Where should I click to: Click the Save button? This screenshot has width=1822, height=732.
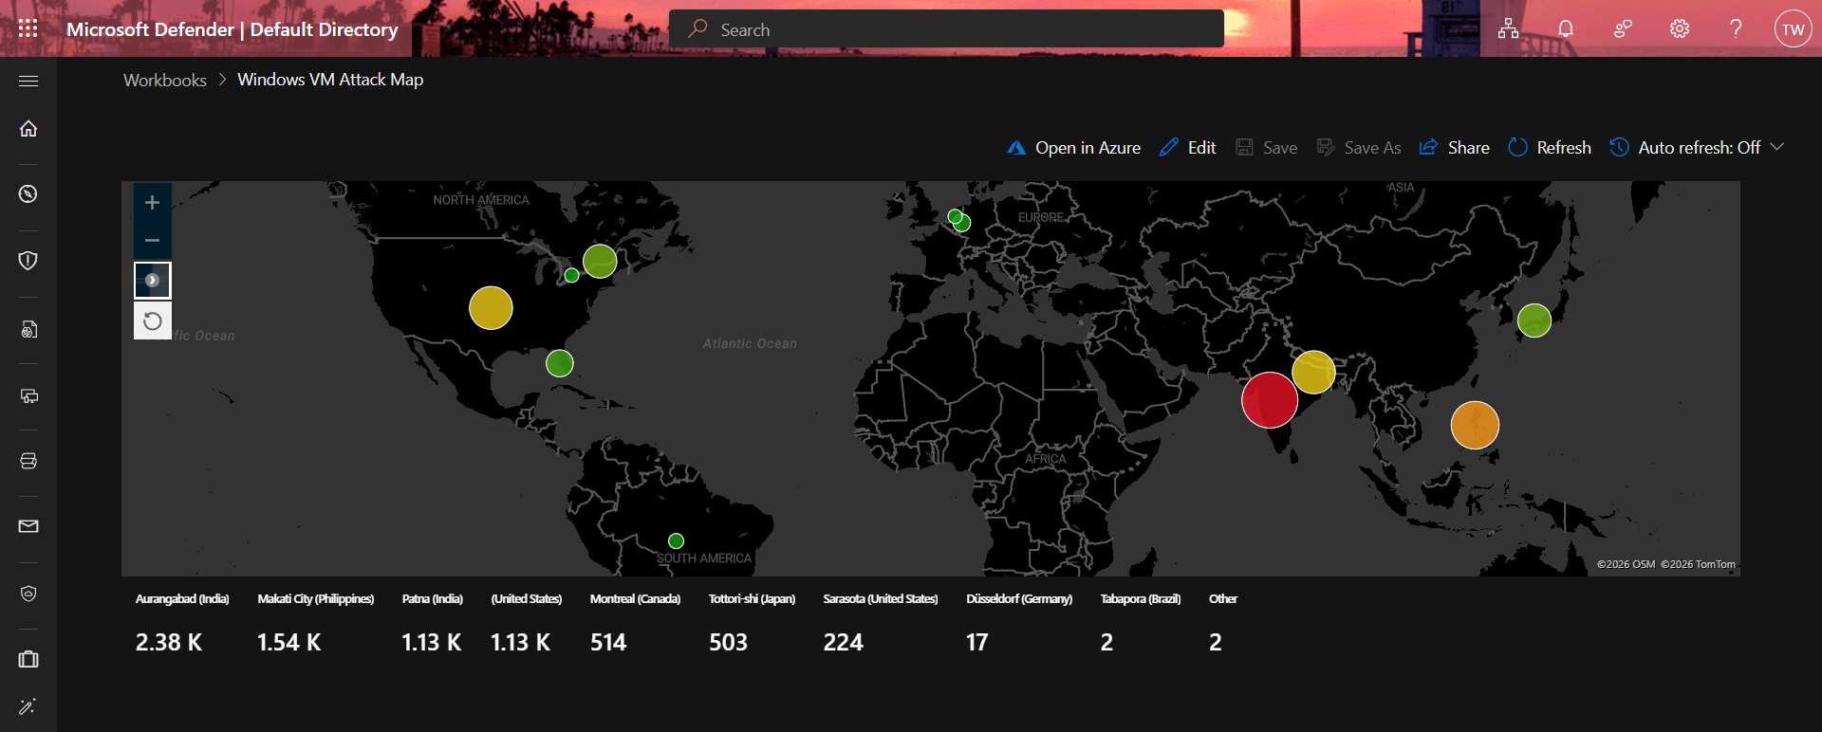click(1266, 148)
